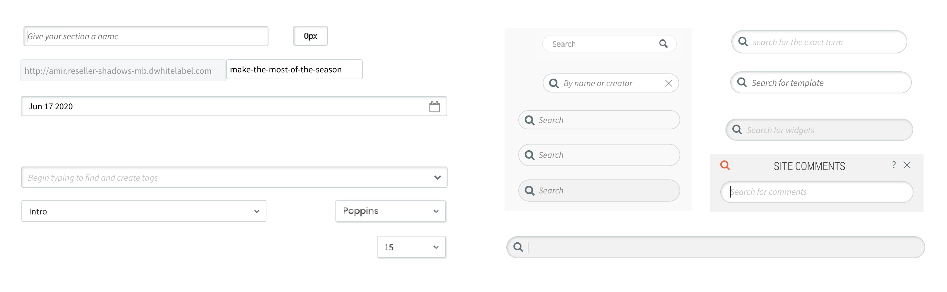This screenshot has height=292, width=947.
Task: Click the magnifier in Search for widgets
Action: pos(737,130)
